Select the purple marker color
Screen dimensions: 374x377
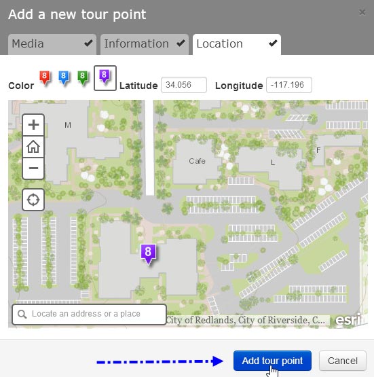[105, 78]
